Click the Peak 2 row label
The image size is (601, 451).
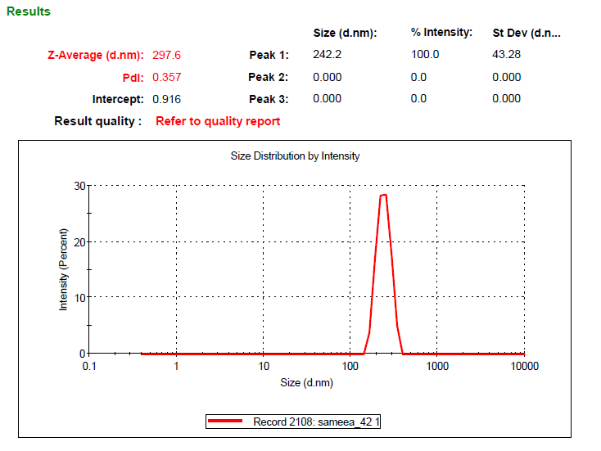pos(269,77)
